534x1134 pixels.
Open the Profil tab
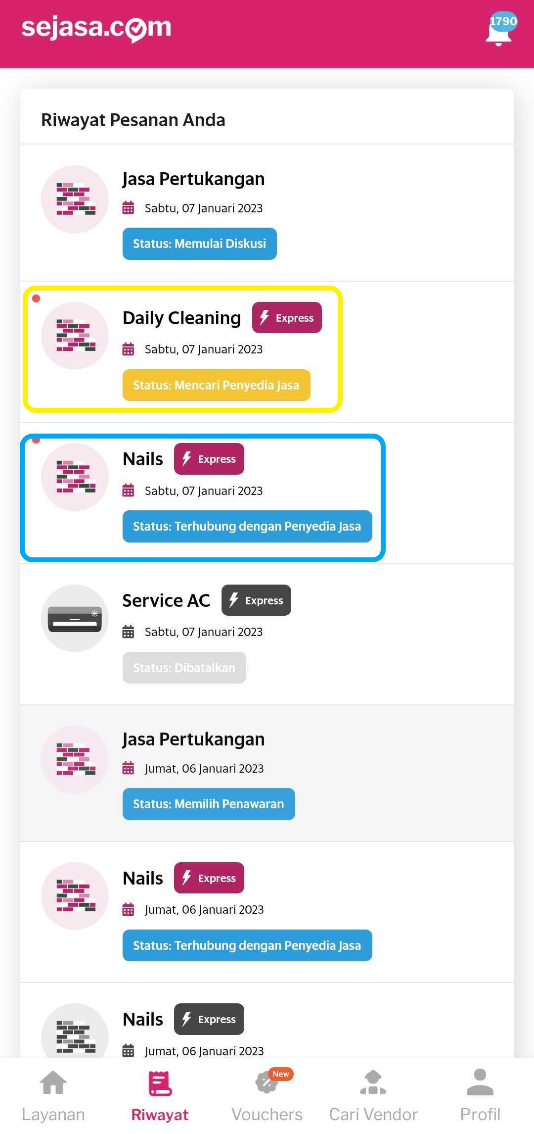click(x=480, y=1094)
